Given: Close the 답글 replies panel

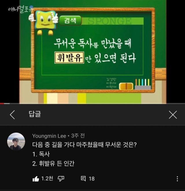Looking at the screenshot, I should [173, 115].
